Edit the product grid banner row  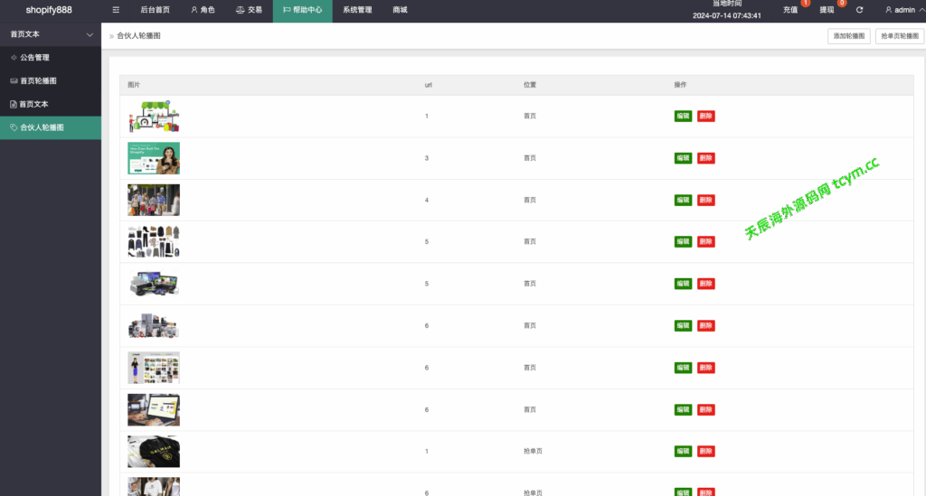[x=683, y=368]
